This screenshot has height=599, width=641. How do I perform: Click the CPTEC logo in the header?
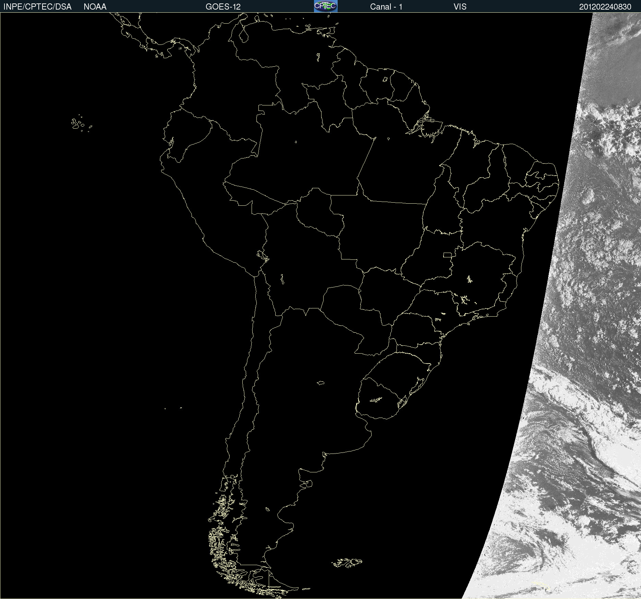tap(326, 6)
